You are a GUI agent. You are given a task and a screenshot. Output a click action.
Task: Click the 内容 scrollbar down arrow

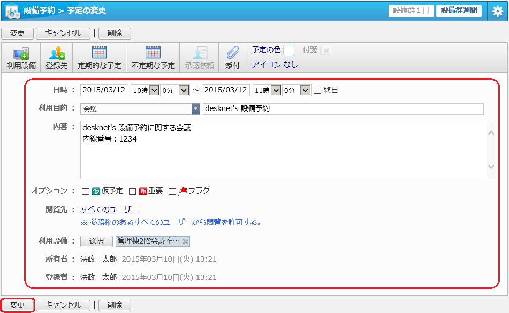point(491,167)
